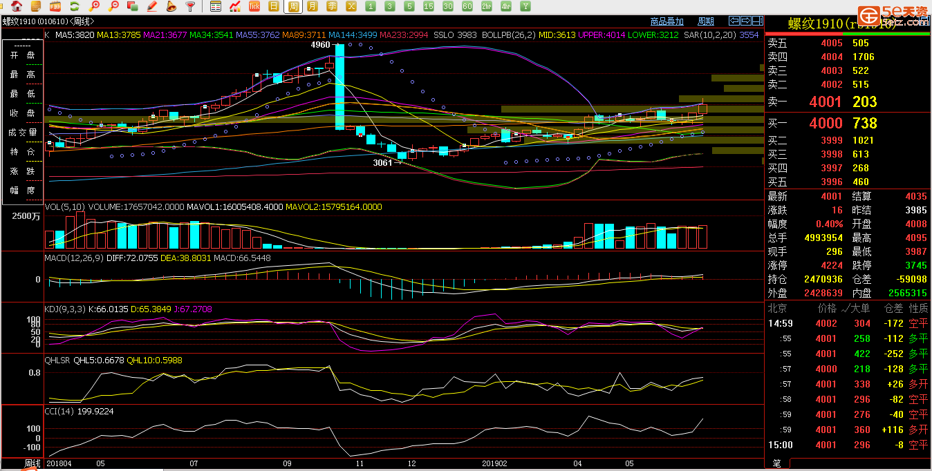This screenshot has width=932, height=471.
Task: Select the QHLSR indicator label
Action: [x=59, y=360]
